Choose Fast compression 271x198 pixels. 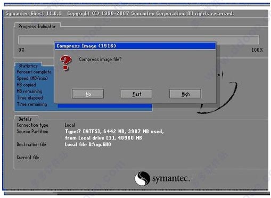pos(136,94)
